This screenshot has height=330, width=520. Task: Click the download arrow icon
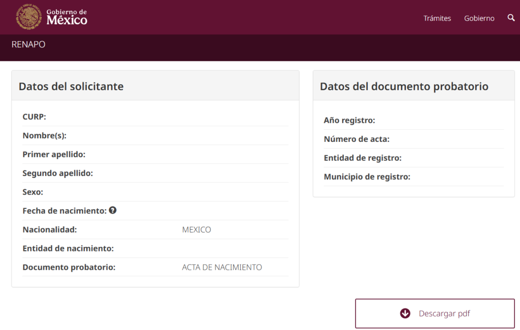pyautogui.click(x=405, y=313)
